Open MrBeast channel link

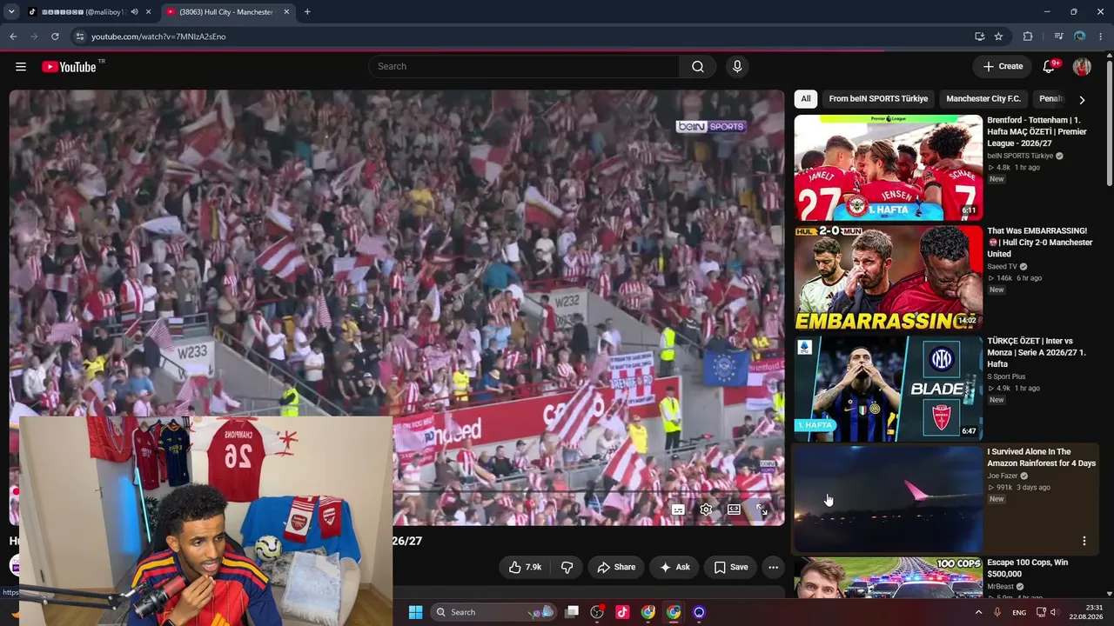pos(1001,586)
